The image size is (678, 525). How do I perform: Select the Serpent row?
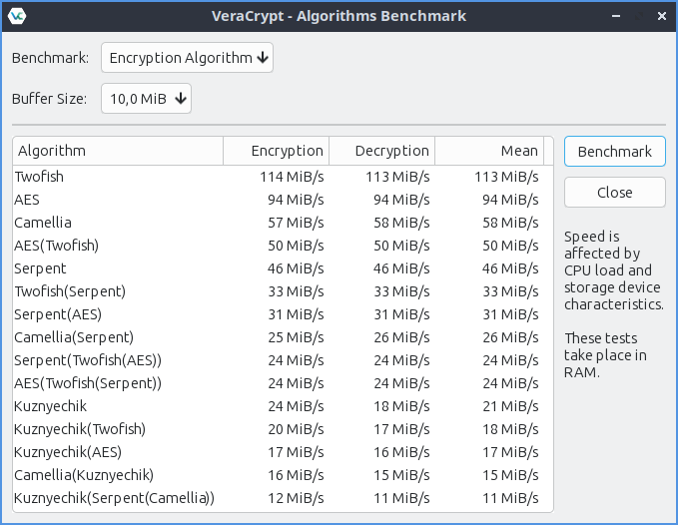(283, 268)
